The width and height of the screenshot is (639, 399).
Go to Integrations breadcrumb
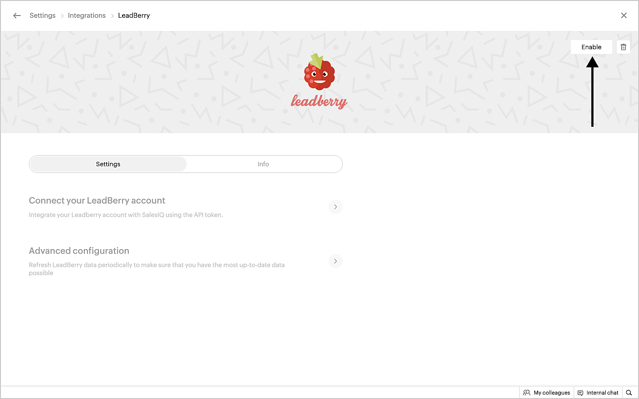[87, 16]
